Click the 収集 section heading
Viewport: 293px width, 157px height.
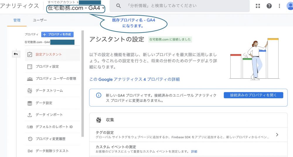[x=110, y=120]
